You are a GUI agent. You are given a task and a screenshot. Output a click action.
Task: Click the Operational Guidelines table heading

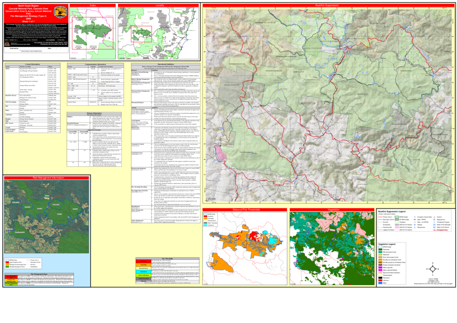click(166, 64)
